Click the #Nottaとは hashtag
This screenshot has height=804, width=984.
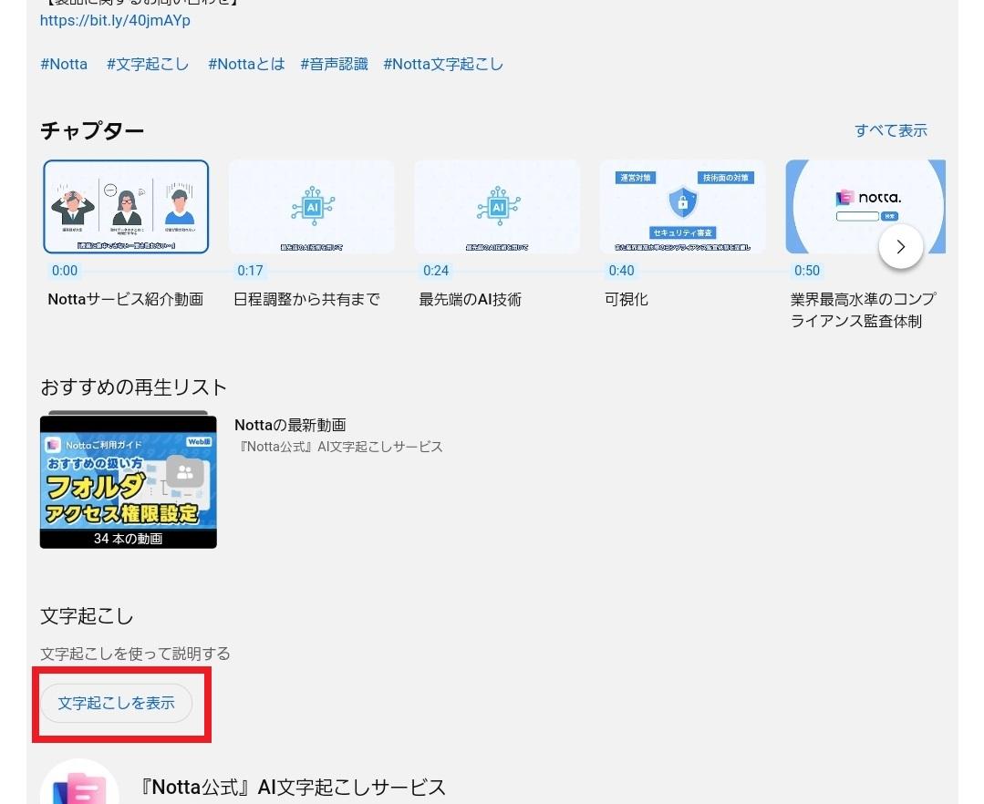[x=246, y=64]
